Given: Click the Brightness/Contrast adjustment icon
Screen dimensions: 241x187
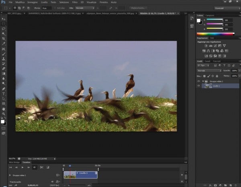Looking at the screenshot, I should pyautogui.click(x=206, y=46).
